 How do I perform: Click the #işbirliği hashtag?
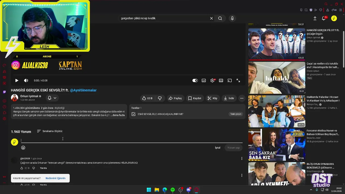tap(59, 108)
